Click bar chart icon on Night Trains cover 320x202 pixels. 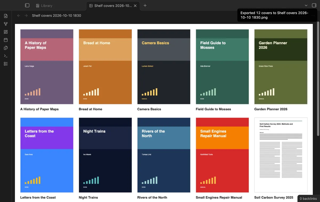coord(91,180)
